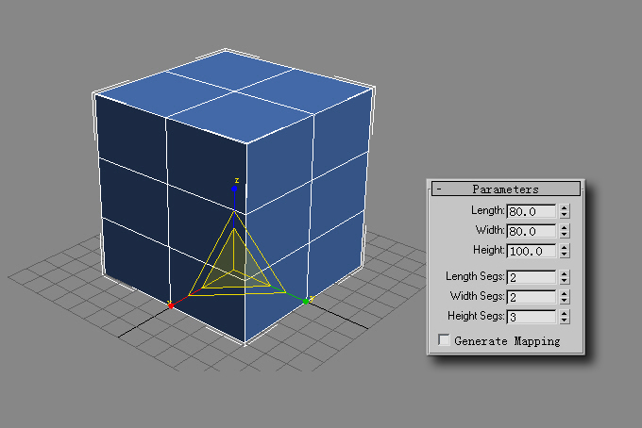Click the red X axis gizmo handle
Image resolution: width=642 pixels, height=428 pixels.
[x=171, y=305]
